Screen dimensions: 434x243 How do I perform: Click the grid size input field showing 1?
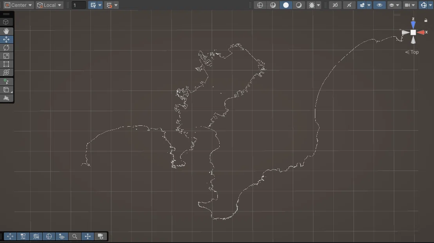pos(79,5)
